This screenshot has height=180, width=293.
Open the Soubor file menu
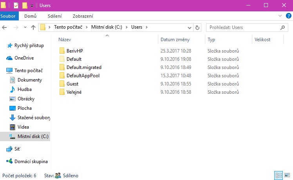[x=9, y=16]
